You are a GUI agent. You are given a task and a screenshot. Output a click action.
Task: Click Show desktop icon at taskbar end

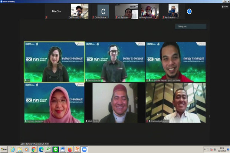click(228, 149)
